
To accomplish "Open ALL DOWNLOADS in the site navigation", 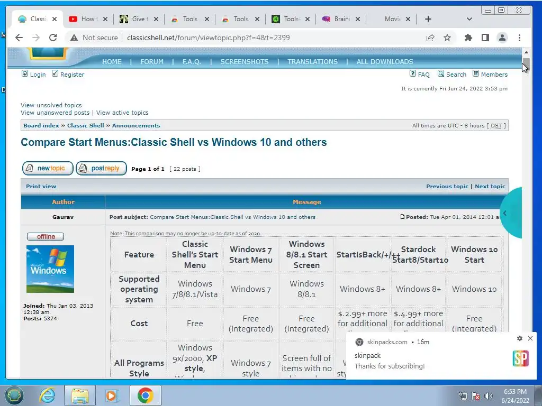I will pyautogui.click(x=385, y=61).
